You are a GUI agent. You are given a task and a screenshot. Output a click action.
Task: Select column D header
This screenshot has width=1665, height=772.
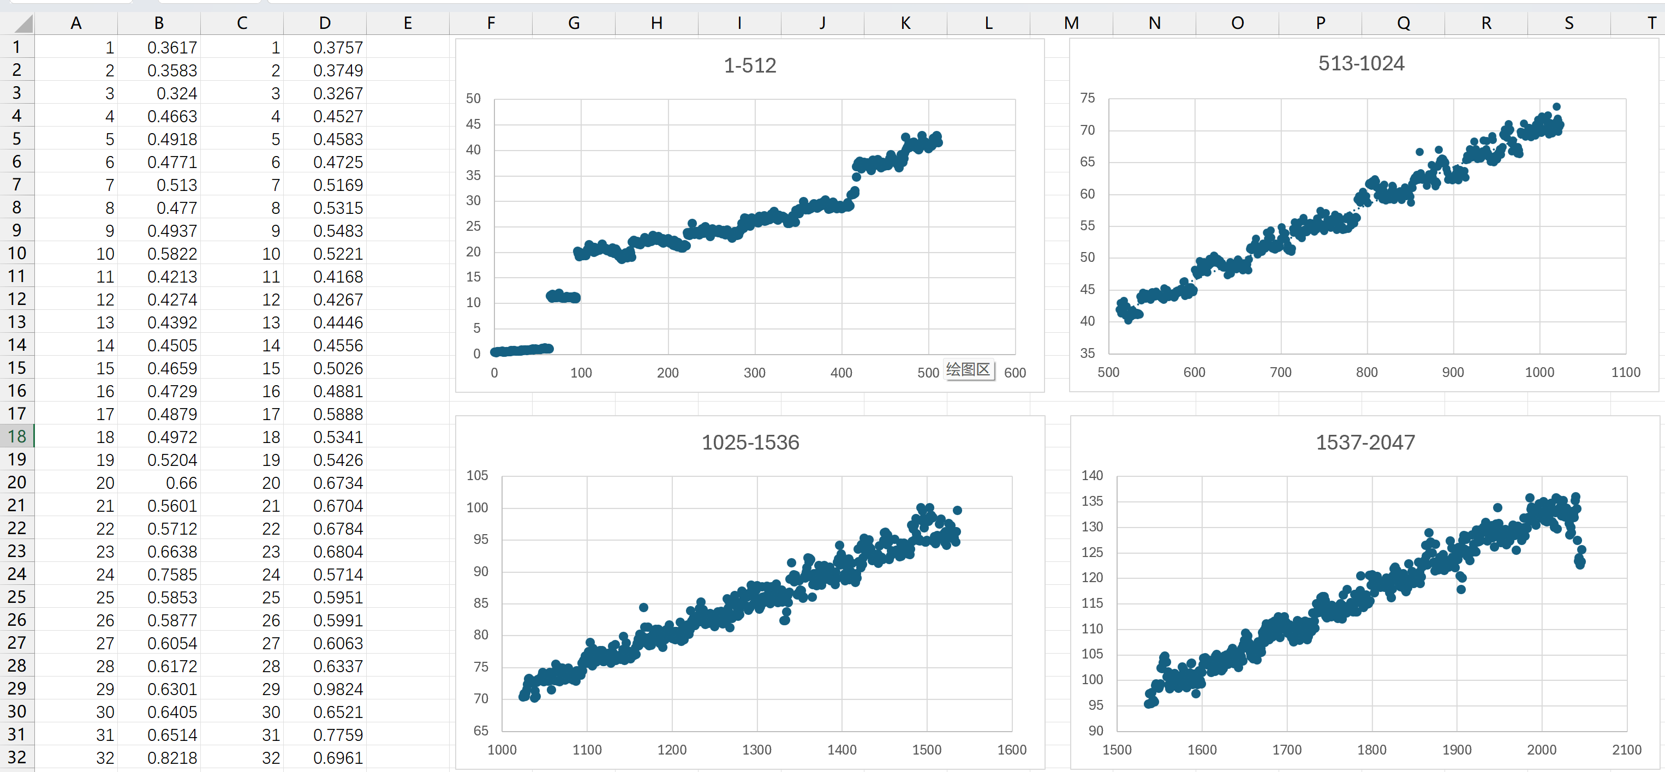click(325, 23)
